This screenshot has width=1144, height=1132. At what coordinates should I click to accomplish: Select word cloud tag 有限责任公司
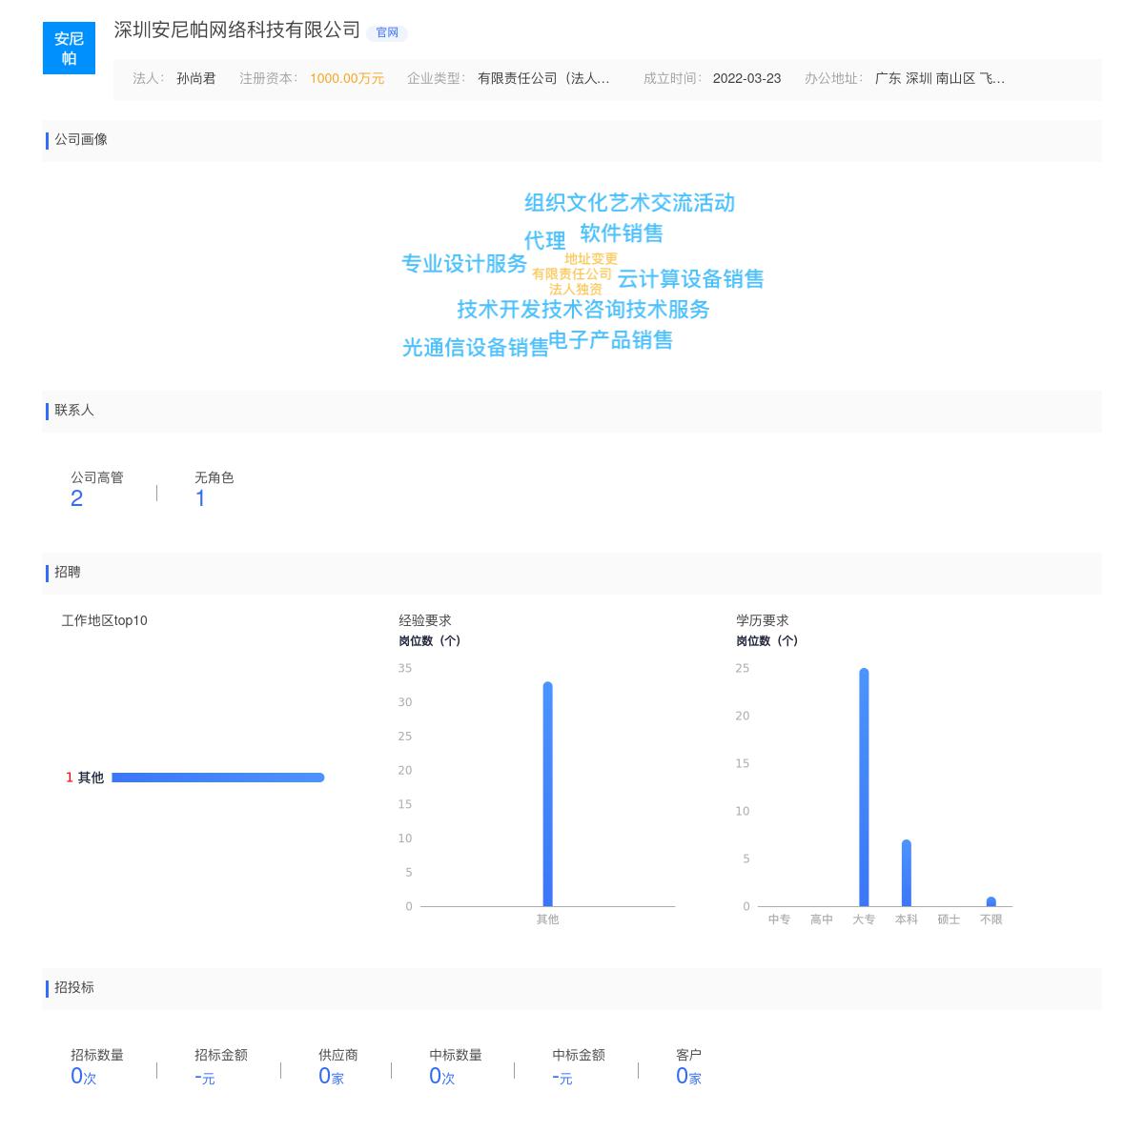click(572, 273)
